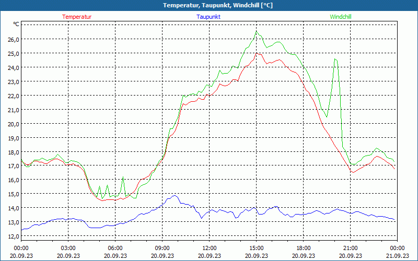Screen dimensions: 418x261
Task: Click the 20,0 y-axis tick label
Action: pyautogui.click(x=13, y=124)
